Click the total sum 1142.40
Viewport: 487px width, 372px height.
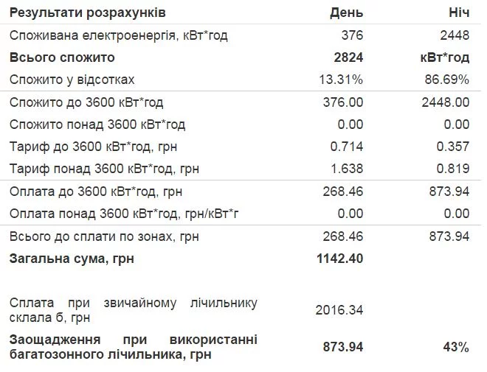tap(340, 259)
